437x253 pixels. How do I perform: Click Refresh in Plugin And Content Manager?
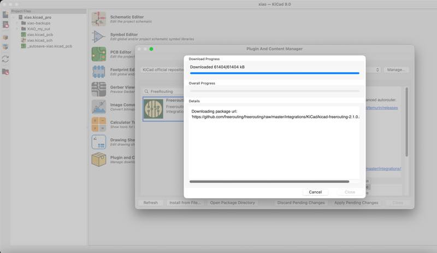tap(151, 203)
